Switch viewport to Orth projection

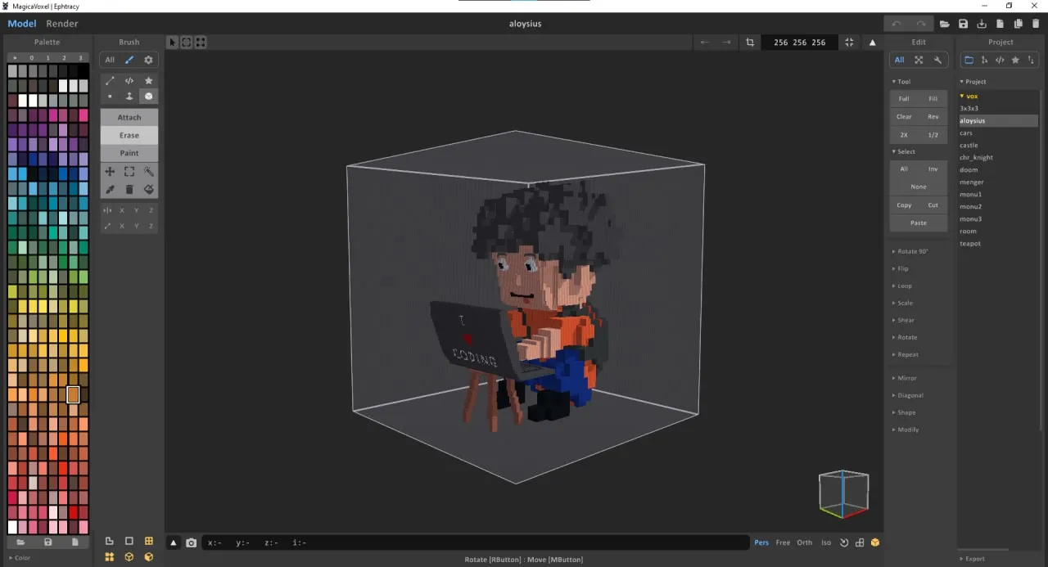point(804,542)
